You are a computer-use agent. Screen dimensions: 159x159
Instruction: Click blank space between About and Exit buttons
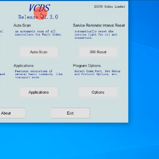tap(38, 113)
